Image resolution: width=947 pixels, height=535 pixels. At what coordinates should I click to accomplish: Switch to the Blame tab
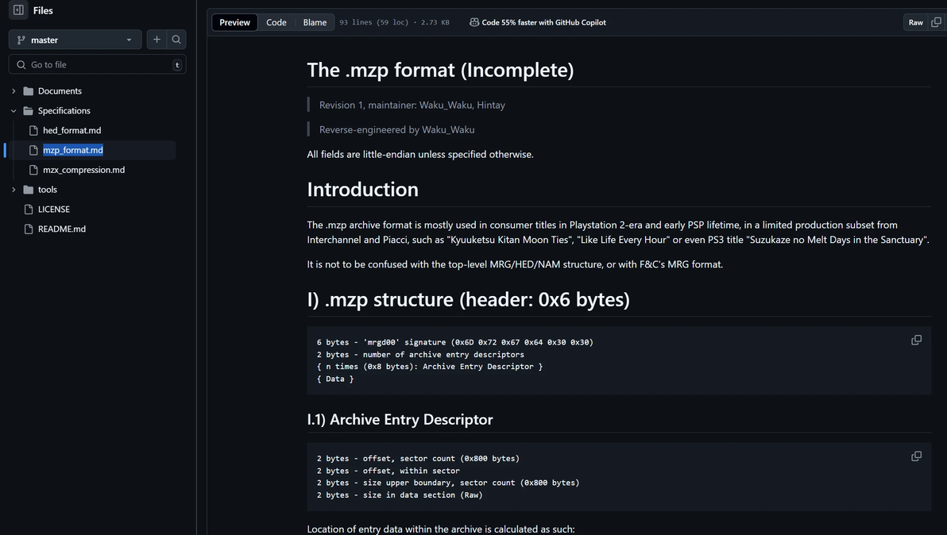click(x=315, y=22)
